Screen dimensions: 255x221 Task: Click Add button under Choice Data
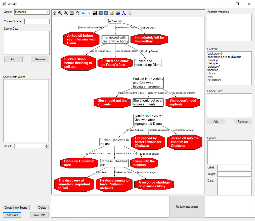point(216,121)
